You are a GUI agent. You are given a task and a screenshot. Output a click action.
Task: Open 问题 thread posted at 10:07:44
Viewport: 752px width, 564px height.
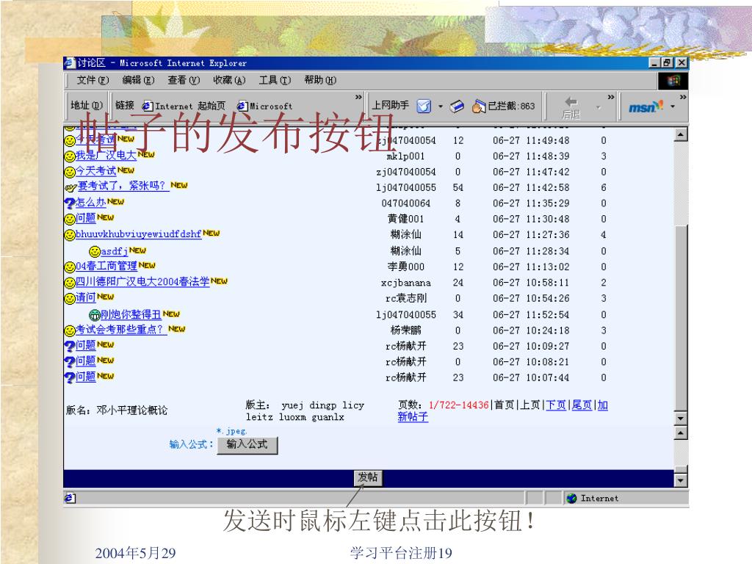pos(85,377)
